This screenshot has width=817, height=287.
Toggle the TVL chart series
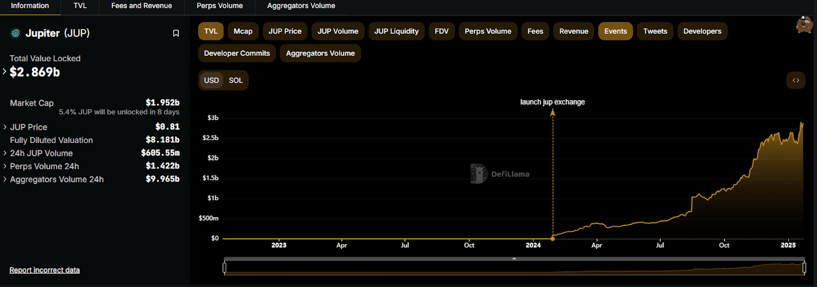pyautogui.click(x=211, y=31)
